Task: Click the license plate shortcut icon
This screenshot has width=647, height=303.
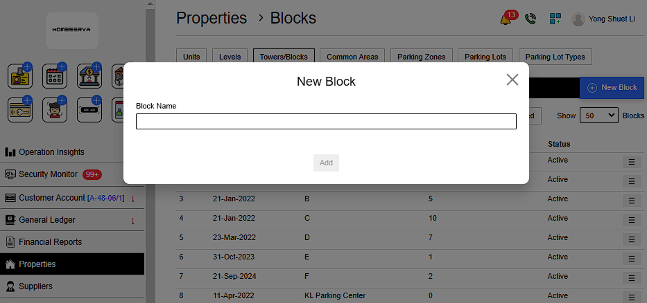Action: tap(89, 109)
